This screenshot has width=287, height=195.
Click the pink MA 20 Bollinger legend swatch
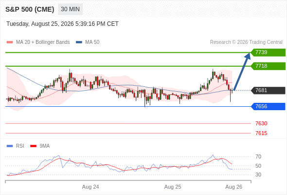point(10,42)
